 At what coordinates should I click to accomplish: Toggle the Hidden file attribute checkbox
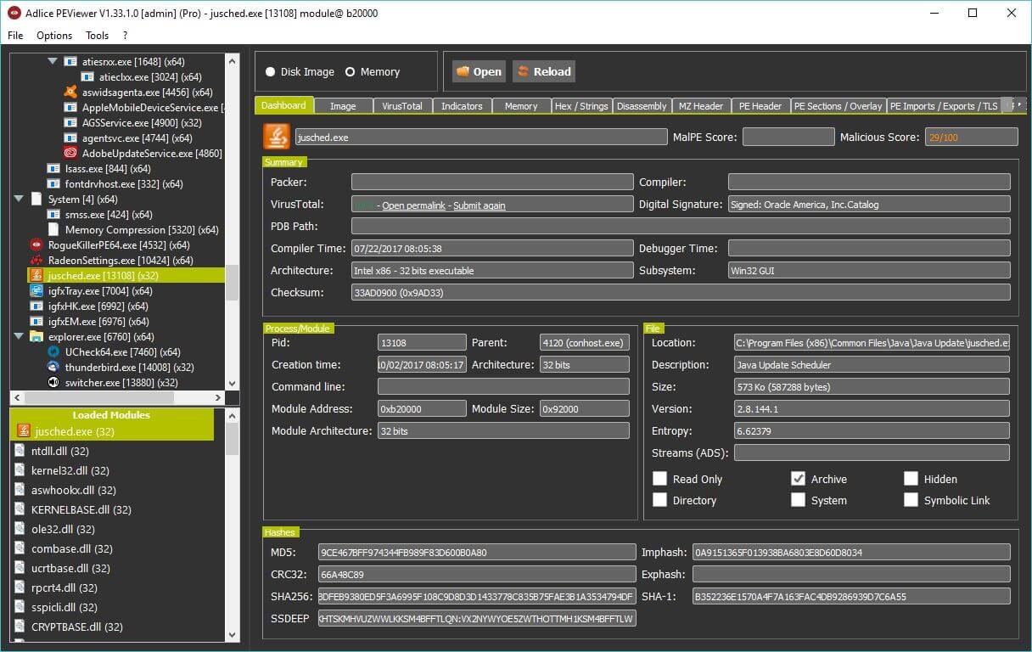click(x=911, y=479)
